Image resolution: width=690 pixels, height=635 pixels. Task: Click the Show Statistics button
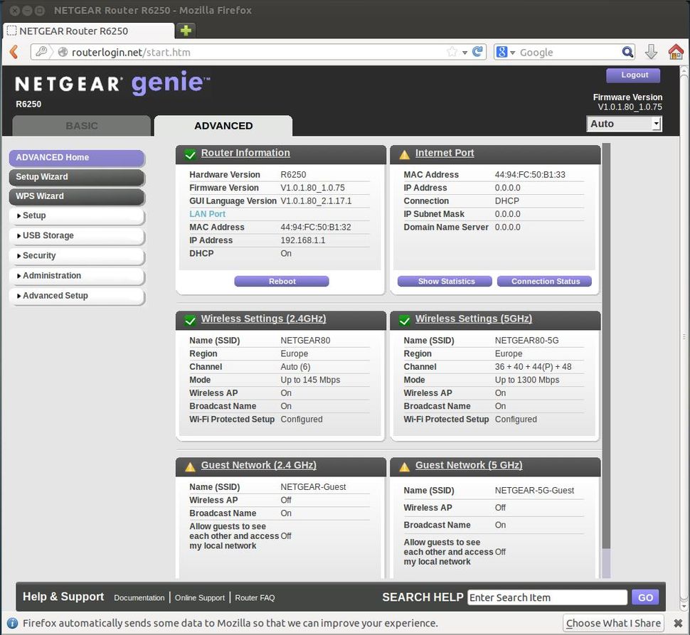click(x=445, y=281)
